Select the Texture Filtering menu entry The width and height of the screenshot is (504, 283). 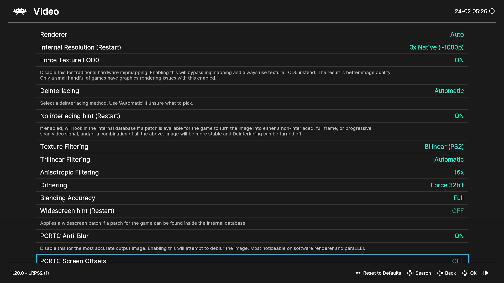pyautogui.click(x=252, y=147)
